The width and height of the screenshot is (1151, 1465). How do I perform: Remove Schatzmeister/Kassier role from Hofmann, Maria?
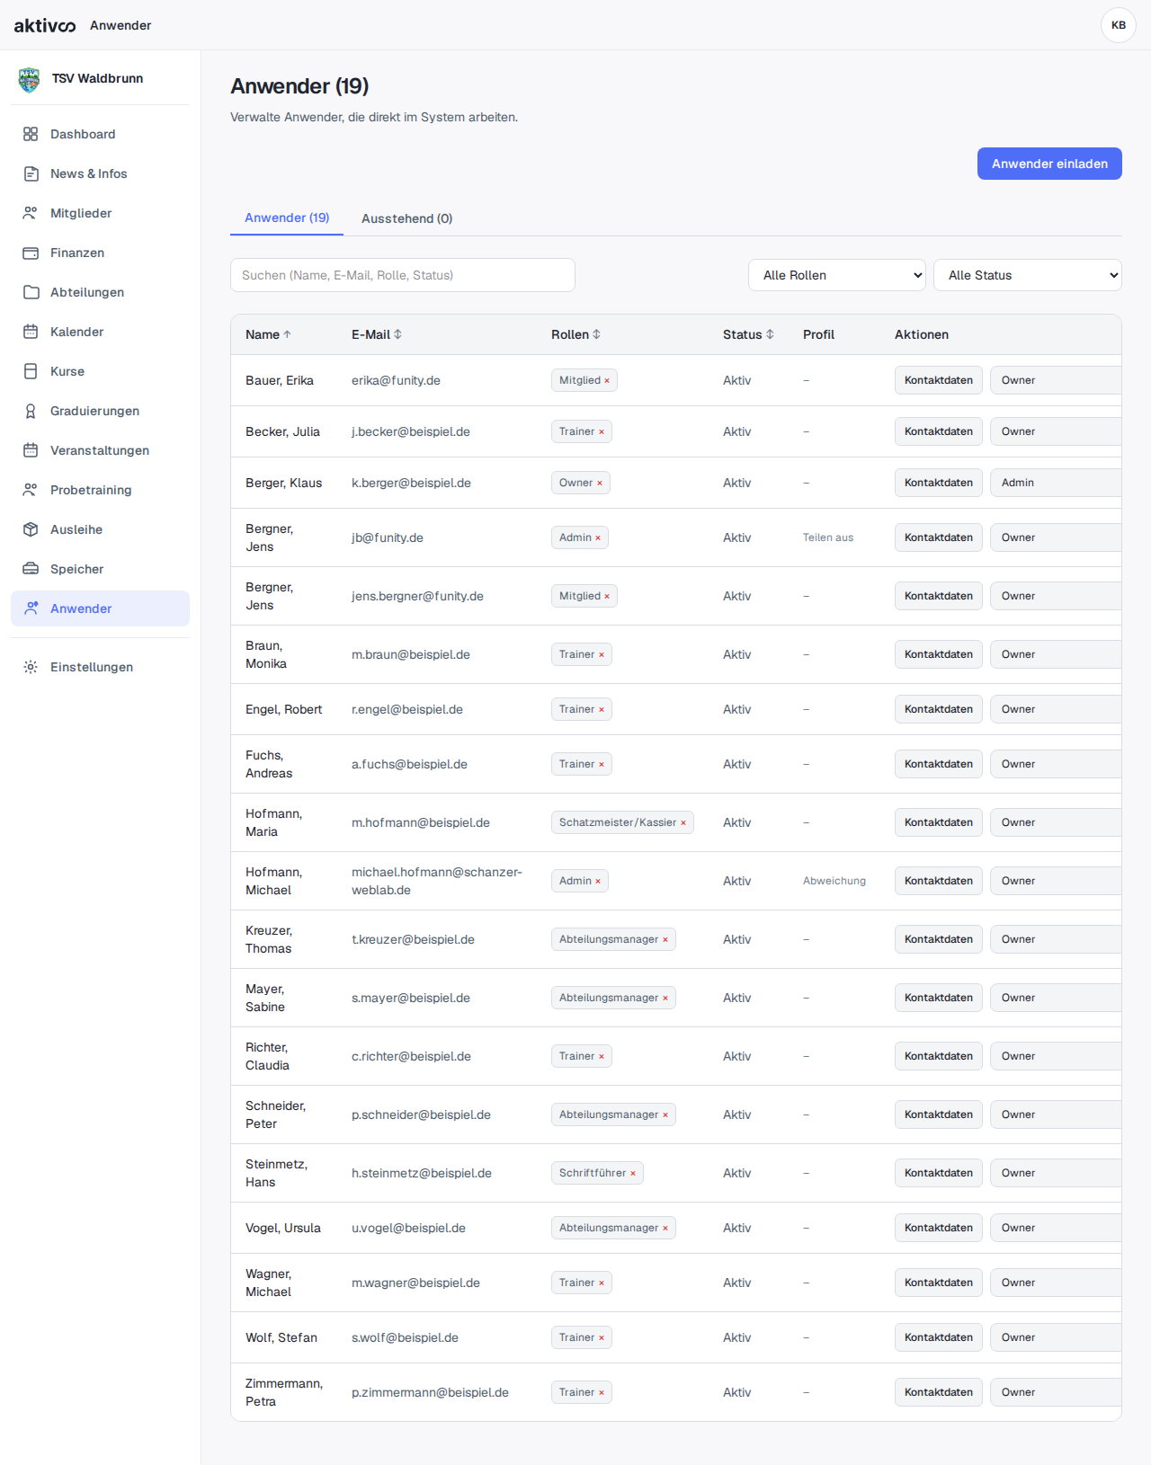pos(683,823)
